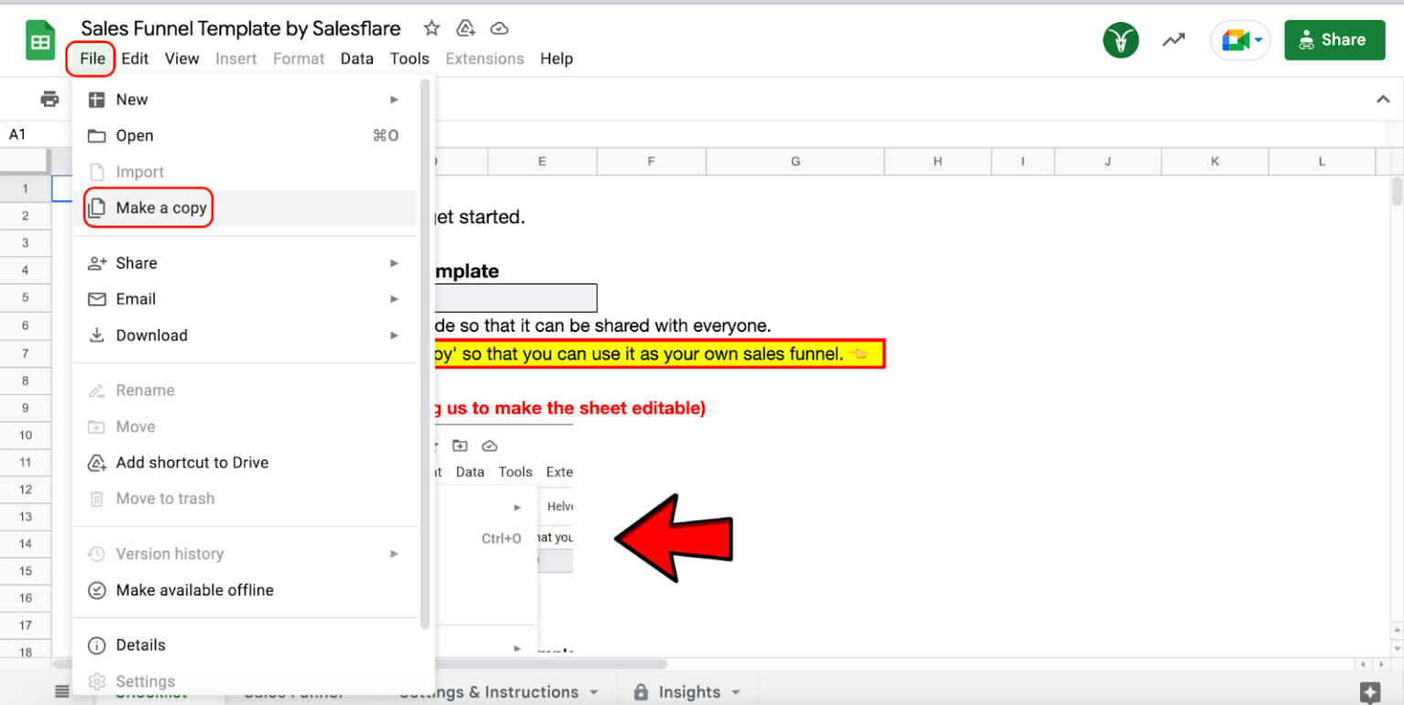Open the Meet dropdown arrow
The image size is (1404, 705).
coord(1259,40)
